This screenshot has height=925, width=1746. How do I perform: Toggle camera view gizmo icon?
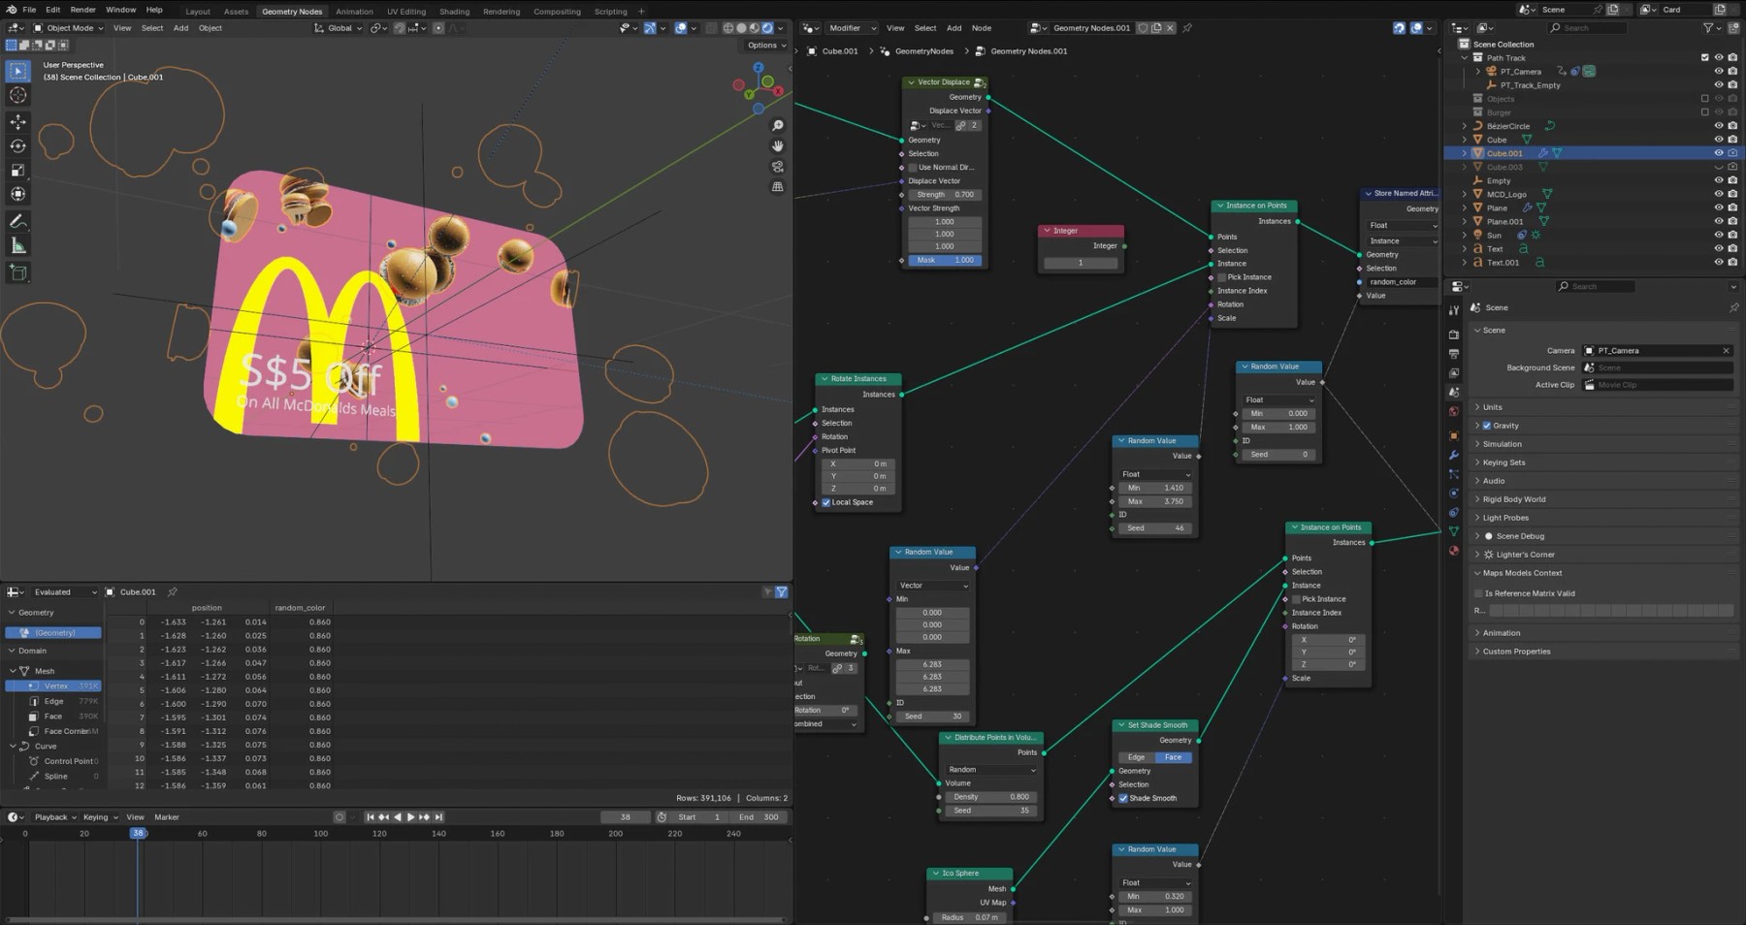[x=777, y=167]
